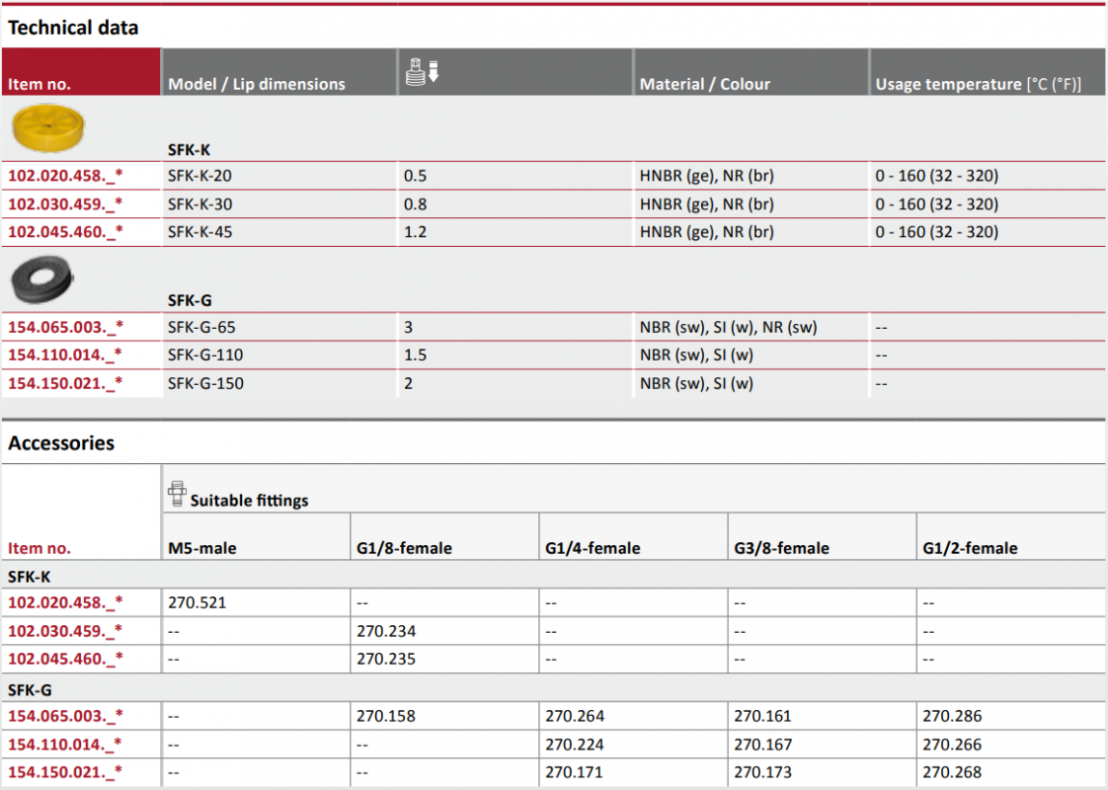Click the "Accessories" heading
The height and width of the screenshot is (790, 1108).
[61, 443]
